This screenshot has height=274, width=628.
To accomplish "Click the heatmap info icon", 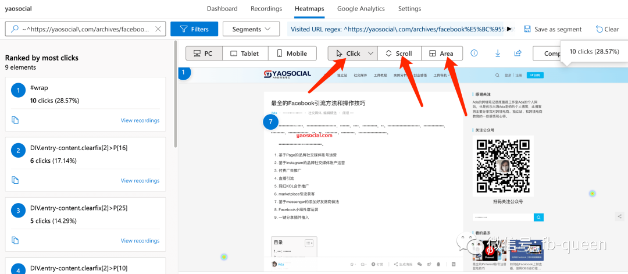I will click(x=474, y=53).
